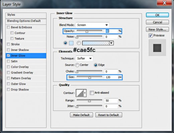Click the Noise value field
The width and height of the screenshot is (174, 133).
111,37
